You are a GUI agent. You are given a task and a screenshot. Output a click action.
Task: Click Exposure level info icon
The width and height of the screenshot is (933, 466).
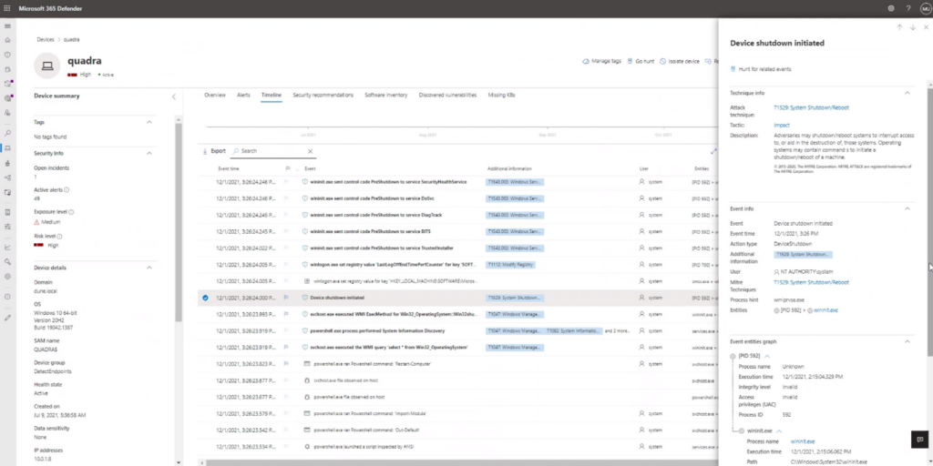(x=71, y=211)
